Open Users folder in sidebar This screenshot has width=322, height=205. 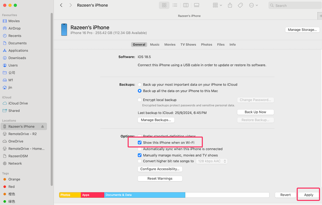pos(13,65)
